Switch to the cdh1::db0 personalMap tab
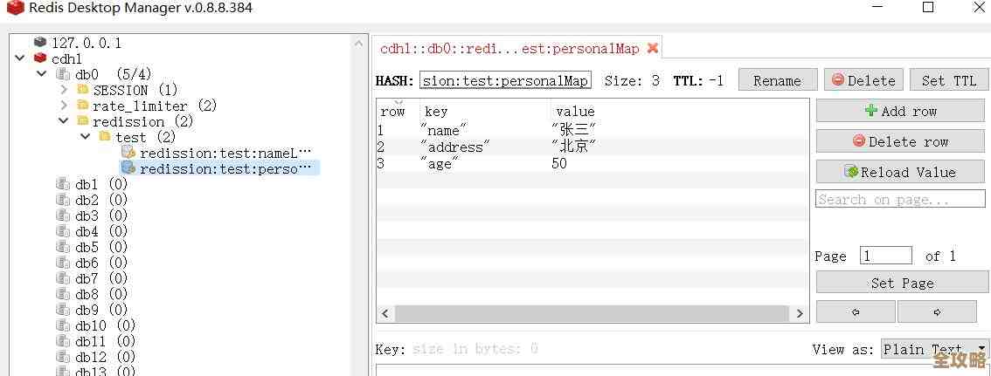Screen dimensions: 991x376 click(x=509, y=49)
